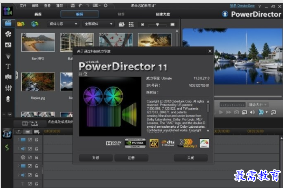Click the help question mark icon

pyautogui.click(x=259, y=6)
